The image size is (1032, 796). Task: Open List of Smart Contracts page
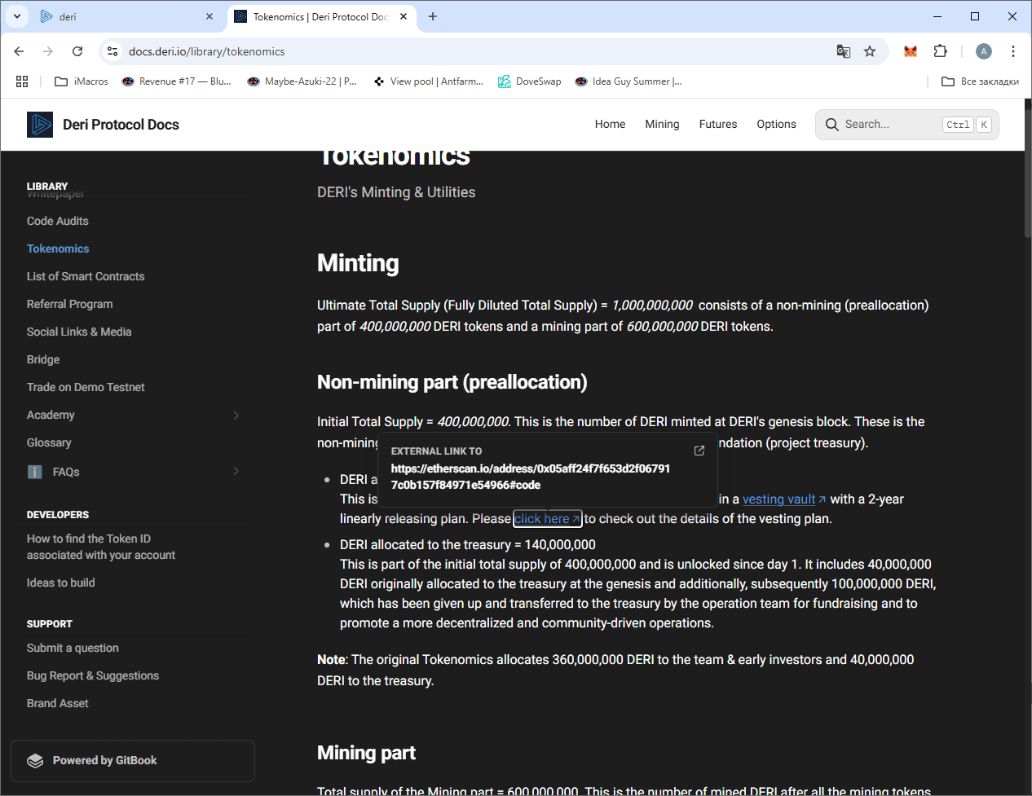pyautogui.click(x=86, y=276)
